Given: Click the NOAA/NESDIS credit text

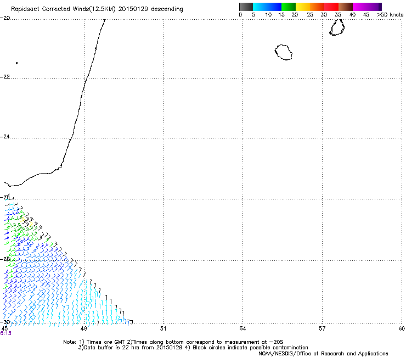Looking at the screenshot, I should (x=323, y=354).
